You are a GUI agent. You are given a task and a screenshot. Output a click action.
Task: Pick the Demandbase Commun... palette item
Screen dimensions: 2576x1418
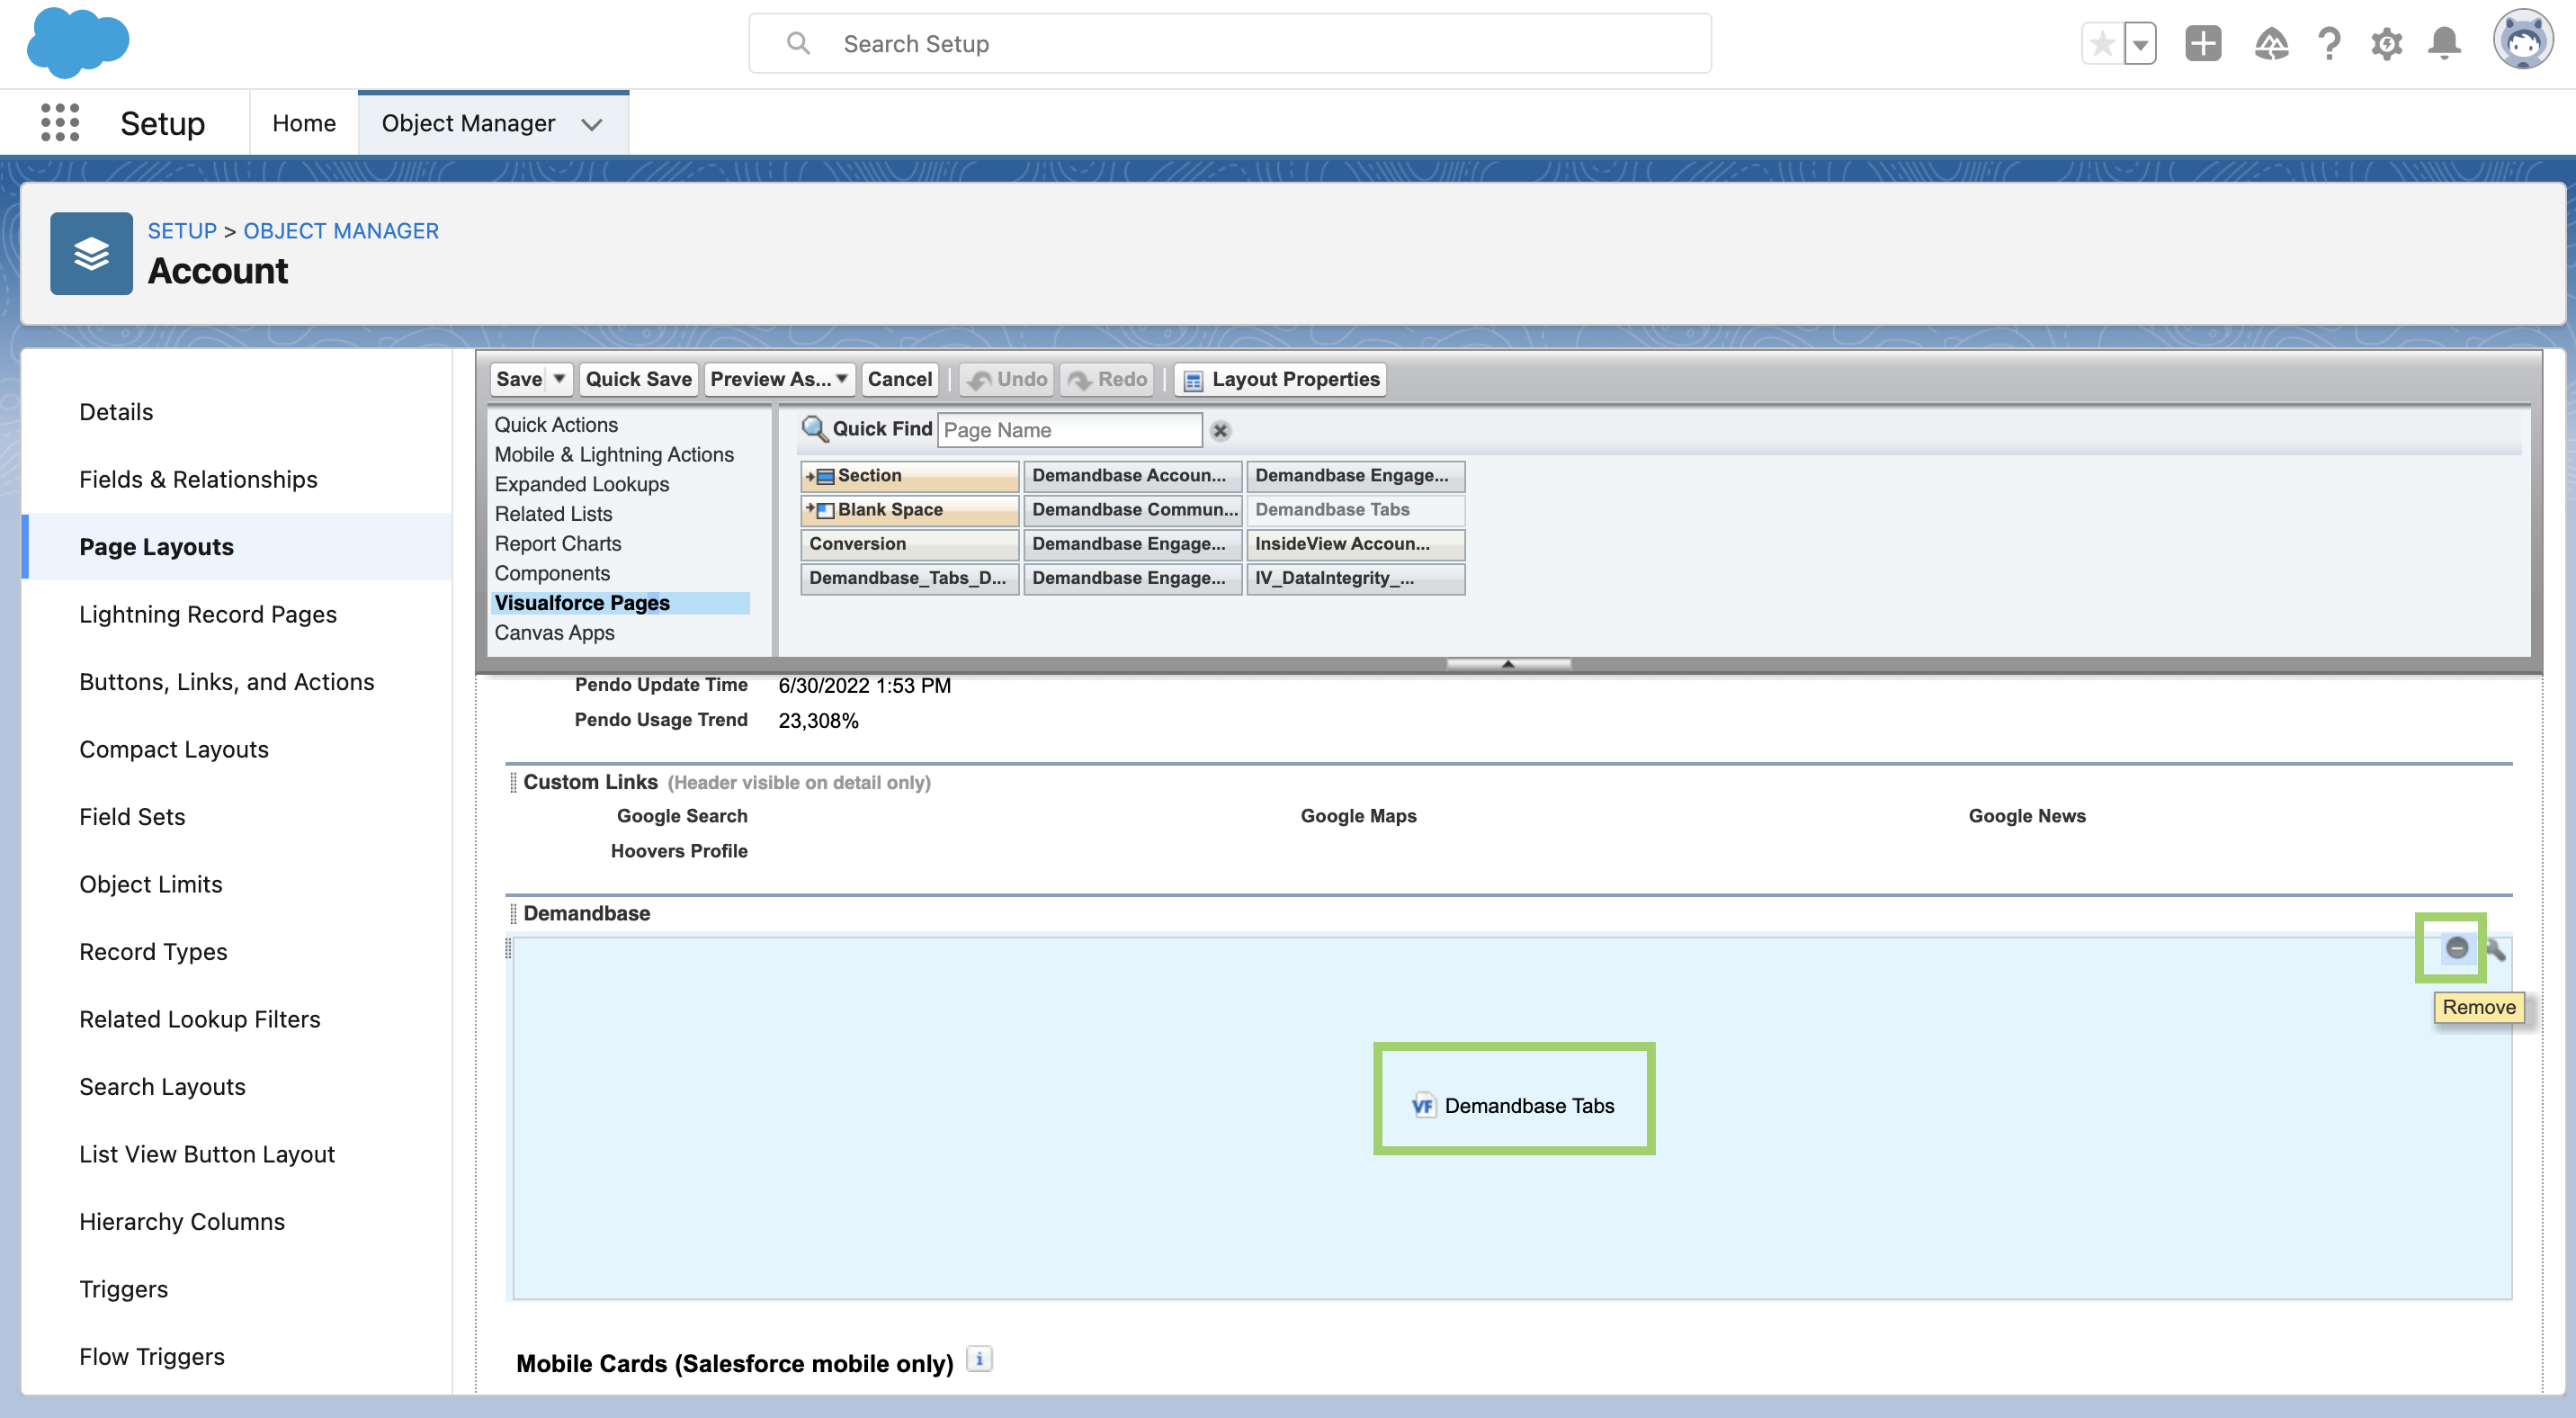(x=1133, y=510)
